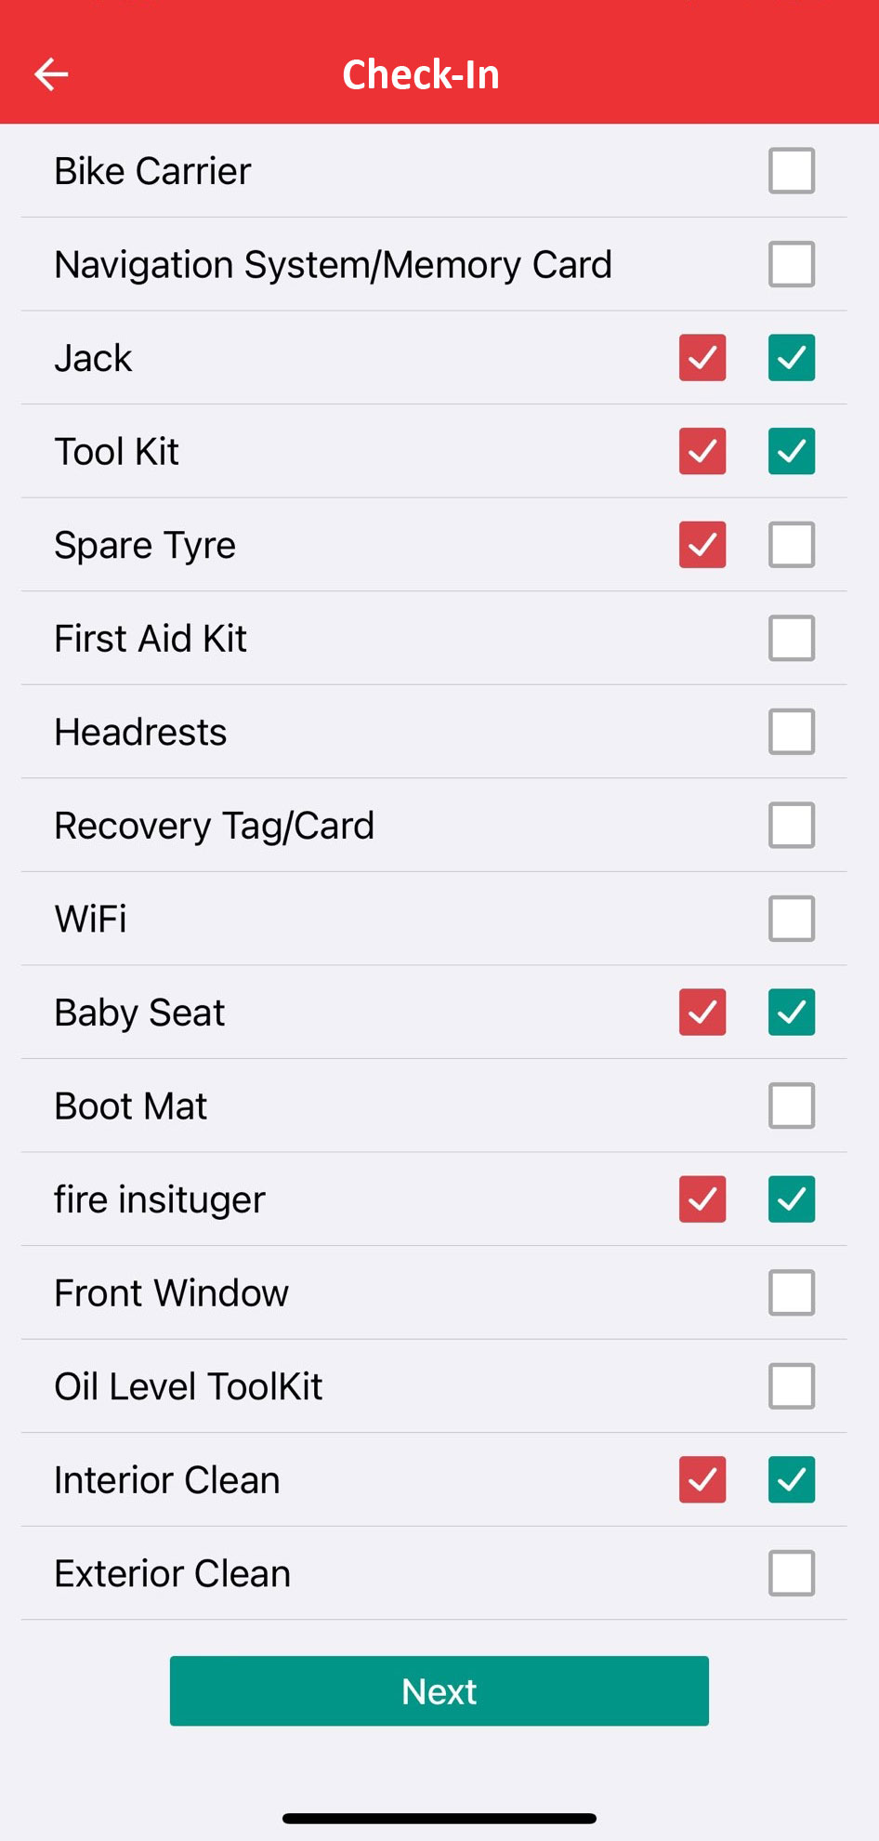The height and width of the screenshot is (1841, 879).
Task: Tap the Next button
Action: click(439, 1691)
